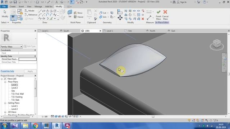Click the Project Browser vertical scrollbar
The height and width of the screenshot is (129, 230).
(35, 89)
